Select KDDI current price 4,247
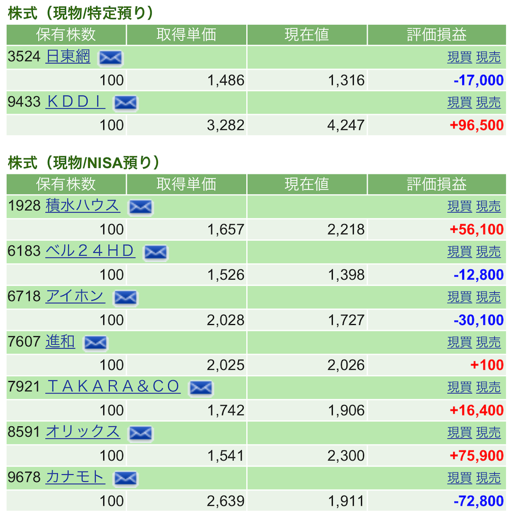The image size is (510, 516). [346, 125]
